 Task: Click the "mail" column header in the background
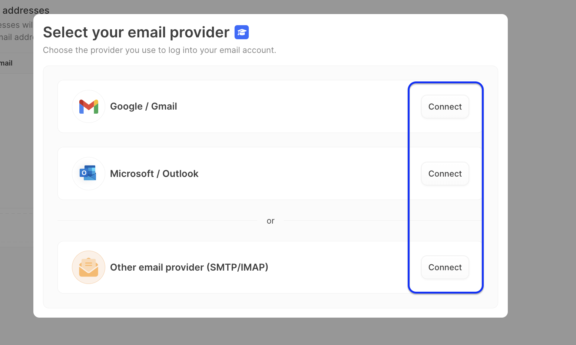6,63
